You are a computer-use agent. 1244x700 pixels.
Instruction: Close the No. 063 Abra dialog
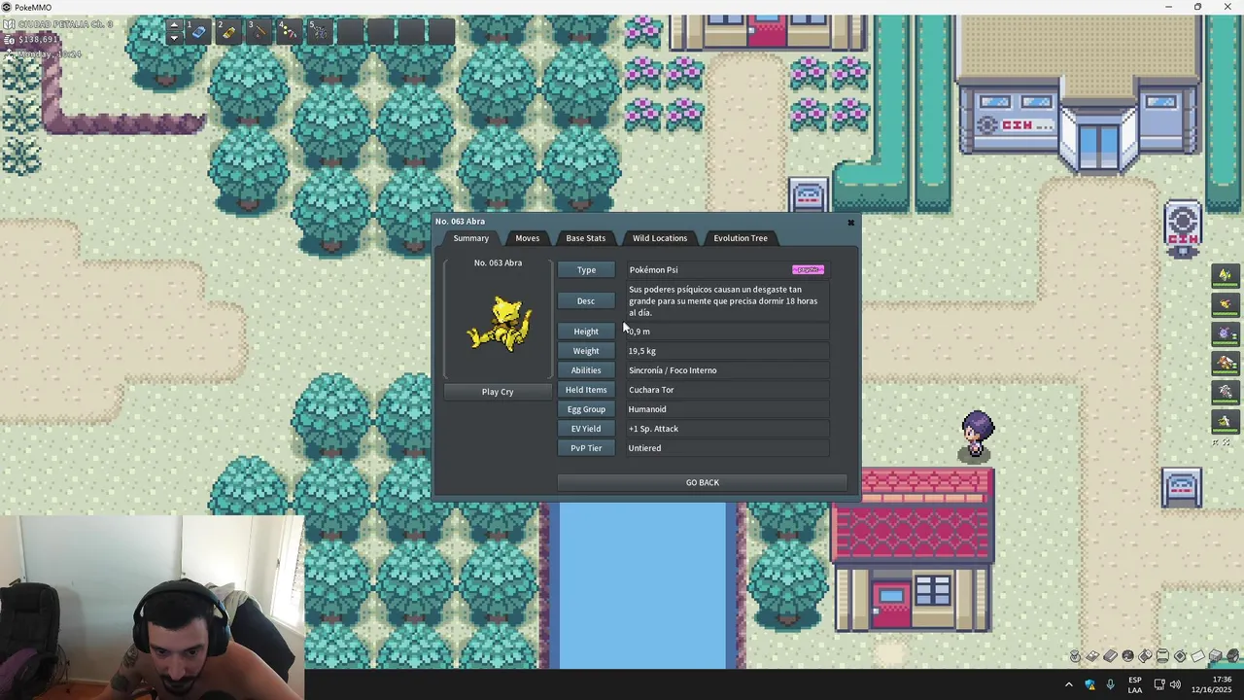pos(851,223)
